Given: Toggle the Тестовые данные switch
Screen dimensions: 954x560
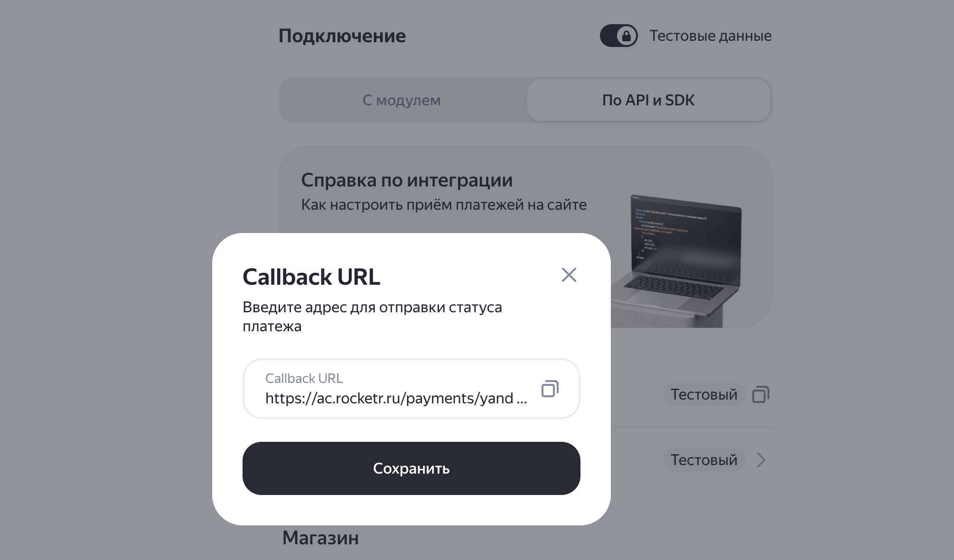Looking at the screenshot, I should click(618, 36).
